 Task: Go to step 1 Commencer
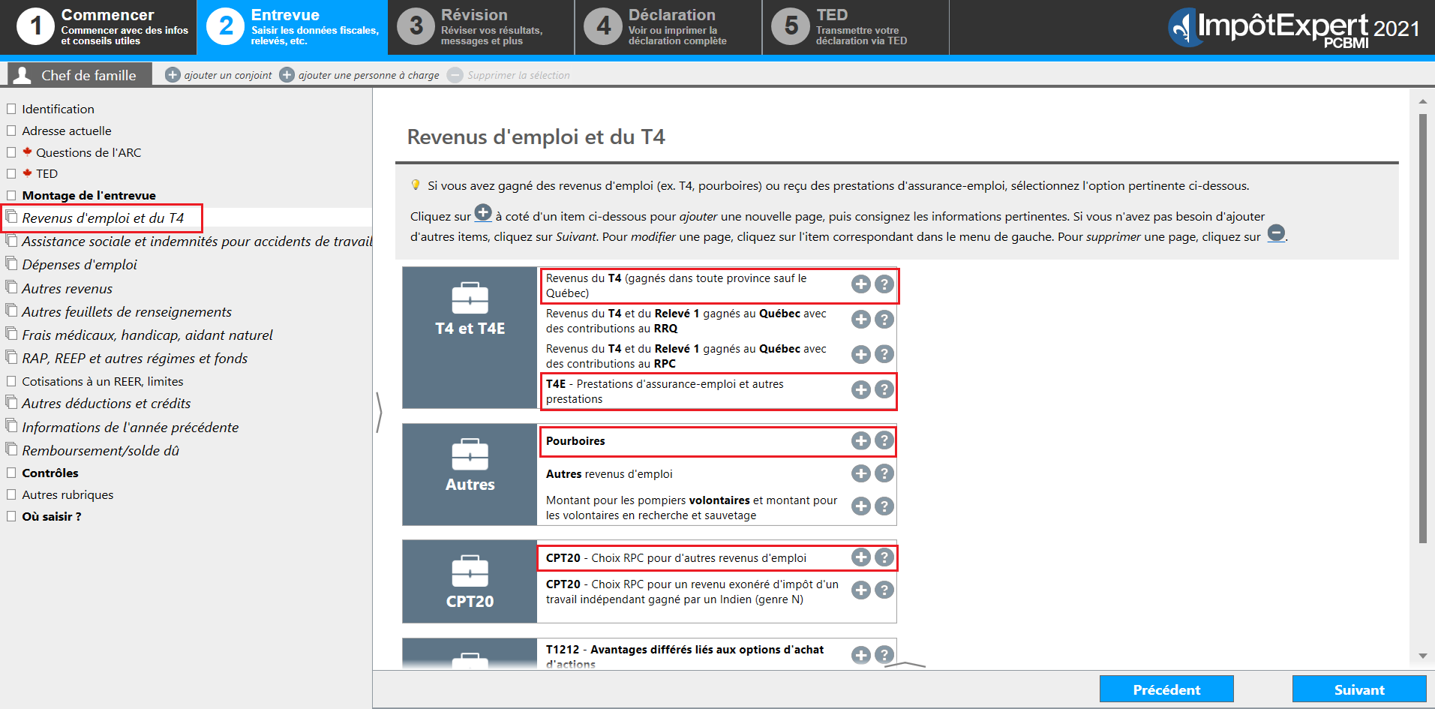pyautogui.click(x=98, y=27)
